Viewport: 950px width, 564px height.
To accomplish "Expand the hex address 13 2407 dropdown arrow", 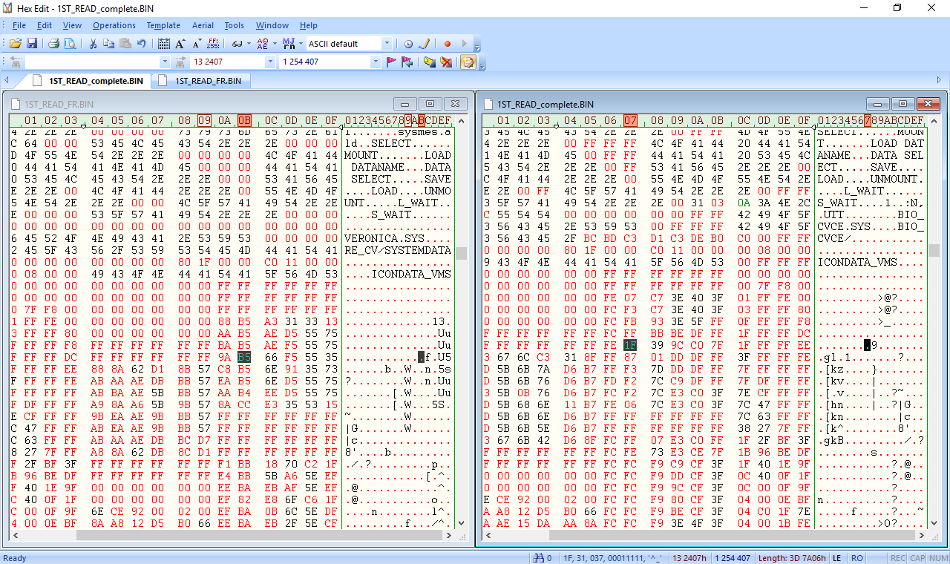I will pyautogui.click(x=270, y=62).
